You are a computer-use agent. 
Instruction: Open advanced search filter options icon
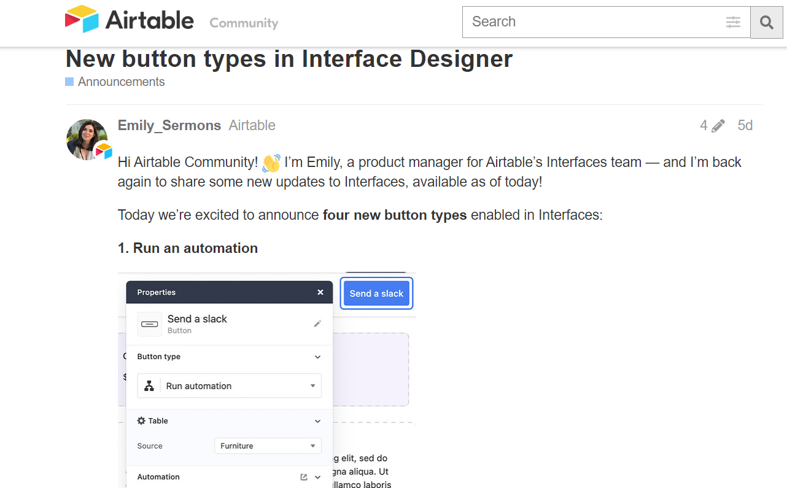[x=733, y=22]
